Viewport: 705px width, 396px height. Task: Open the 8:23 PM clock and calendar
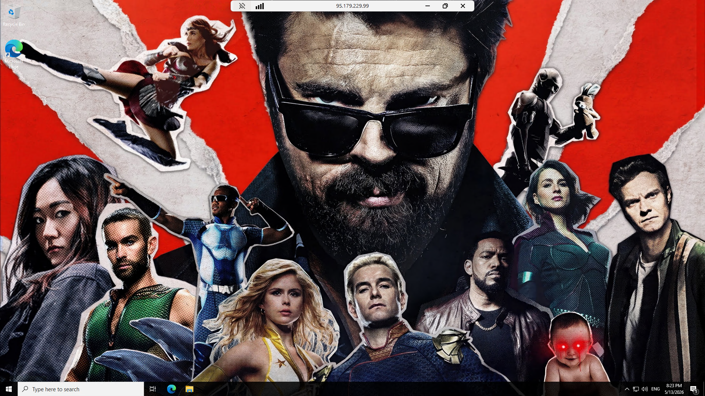674,389
